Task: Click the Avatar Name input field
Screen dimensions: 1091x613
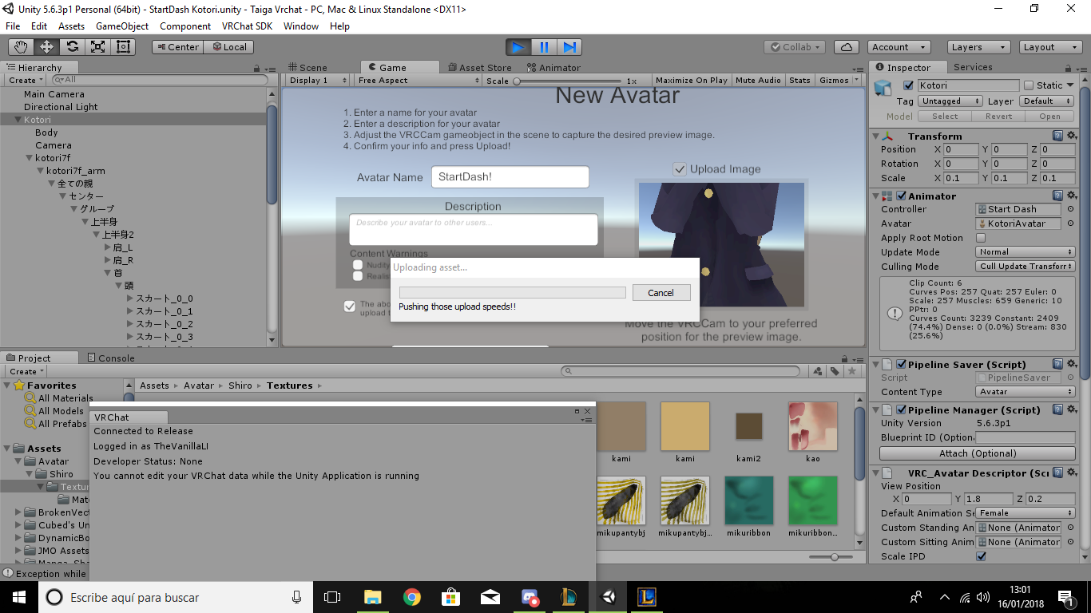Action: (x=510, y=177)
